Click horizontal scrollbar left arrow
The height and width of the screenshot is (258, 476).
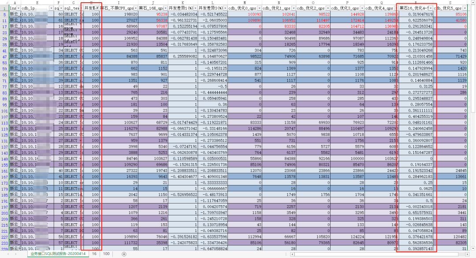pos(292,254)
